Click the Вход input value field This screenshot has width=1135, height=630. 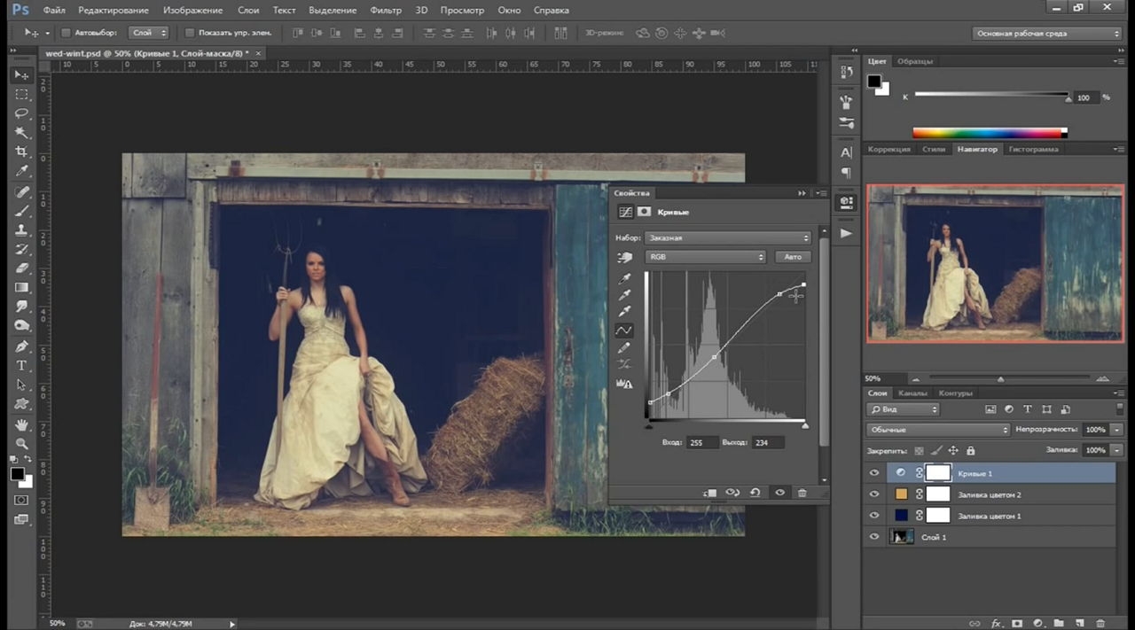702,442
